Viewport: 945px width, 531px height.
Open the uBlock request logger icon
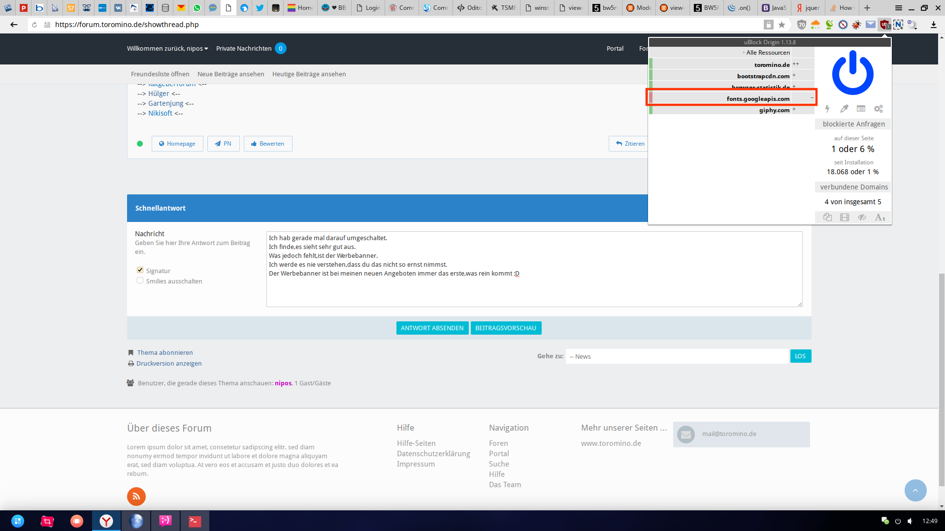pyautogui.click(x=861, y=109)
